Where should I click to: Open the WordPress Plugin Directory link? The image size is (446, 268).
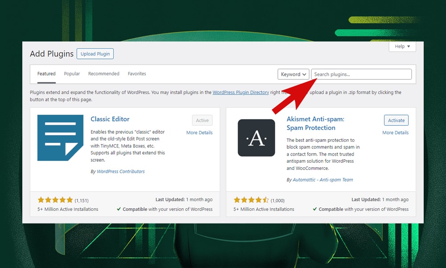pyautogui.click(x=241, y=92)
